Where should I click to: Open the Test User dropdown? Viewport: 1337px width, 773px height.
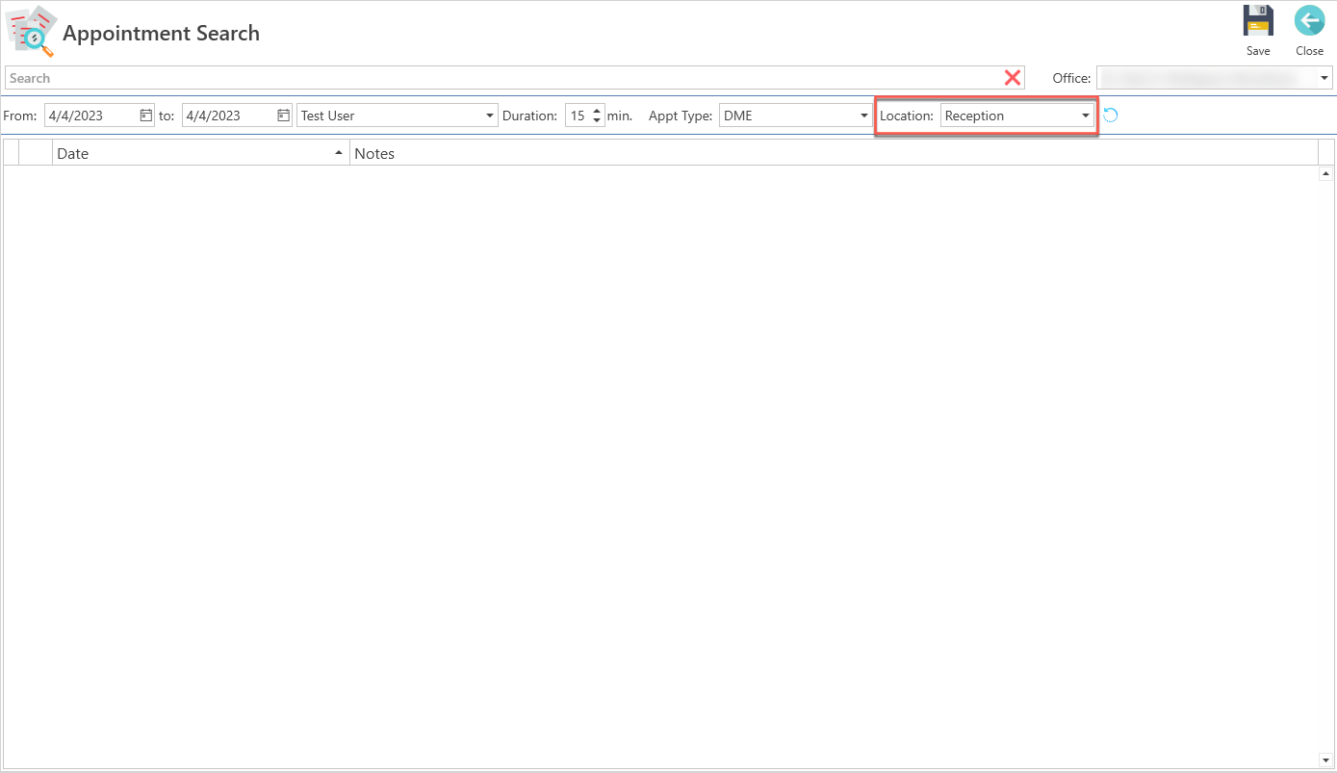(490, 116)
